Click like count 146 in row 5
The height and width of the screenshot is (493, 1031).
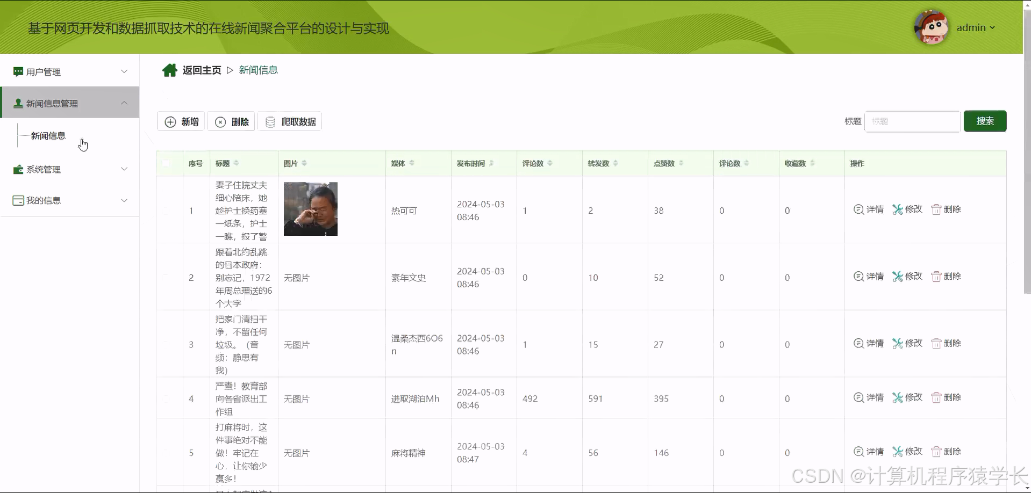pos(661,453)
